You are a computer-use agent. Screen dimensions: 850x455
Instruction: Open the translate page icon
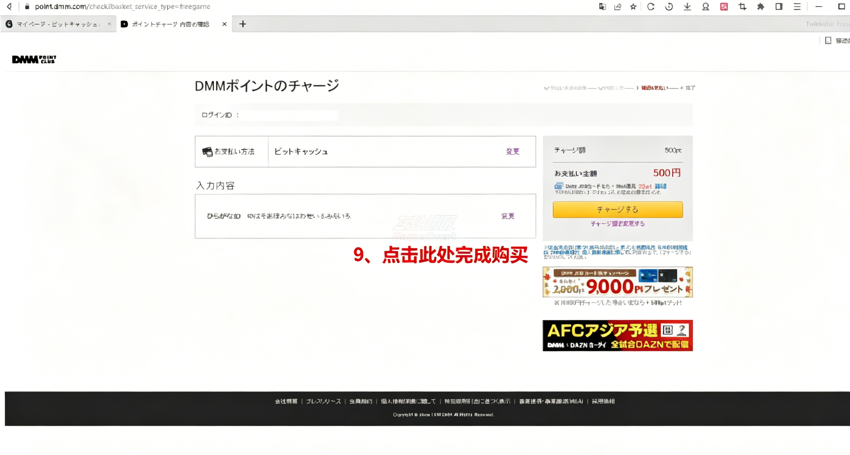(602, 7)
